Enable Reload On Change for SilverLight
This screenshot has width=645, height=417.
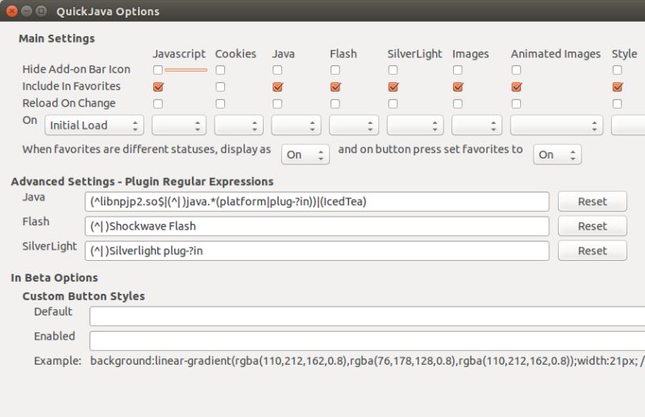coord(393,104)
